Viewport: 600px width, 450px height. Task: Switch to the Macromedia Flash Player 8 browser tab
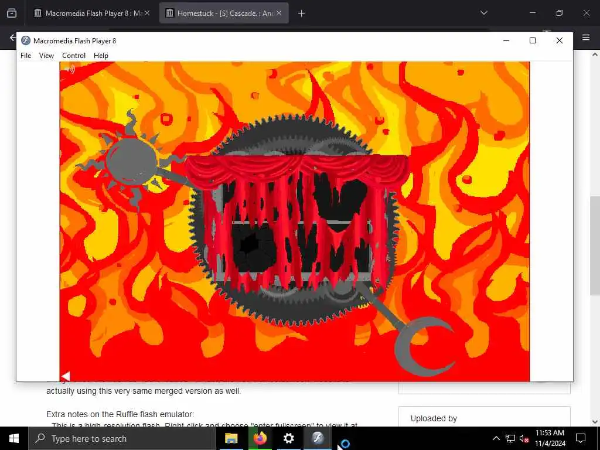(x=91, y=13)
